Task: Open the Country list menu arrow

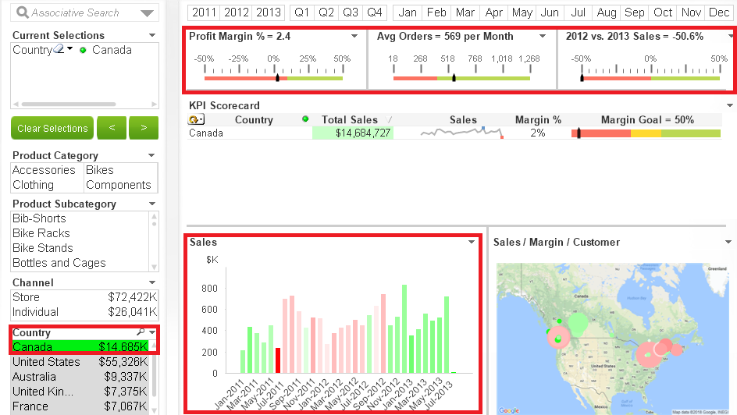Action: click(x=152, y=332)
